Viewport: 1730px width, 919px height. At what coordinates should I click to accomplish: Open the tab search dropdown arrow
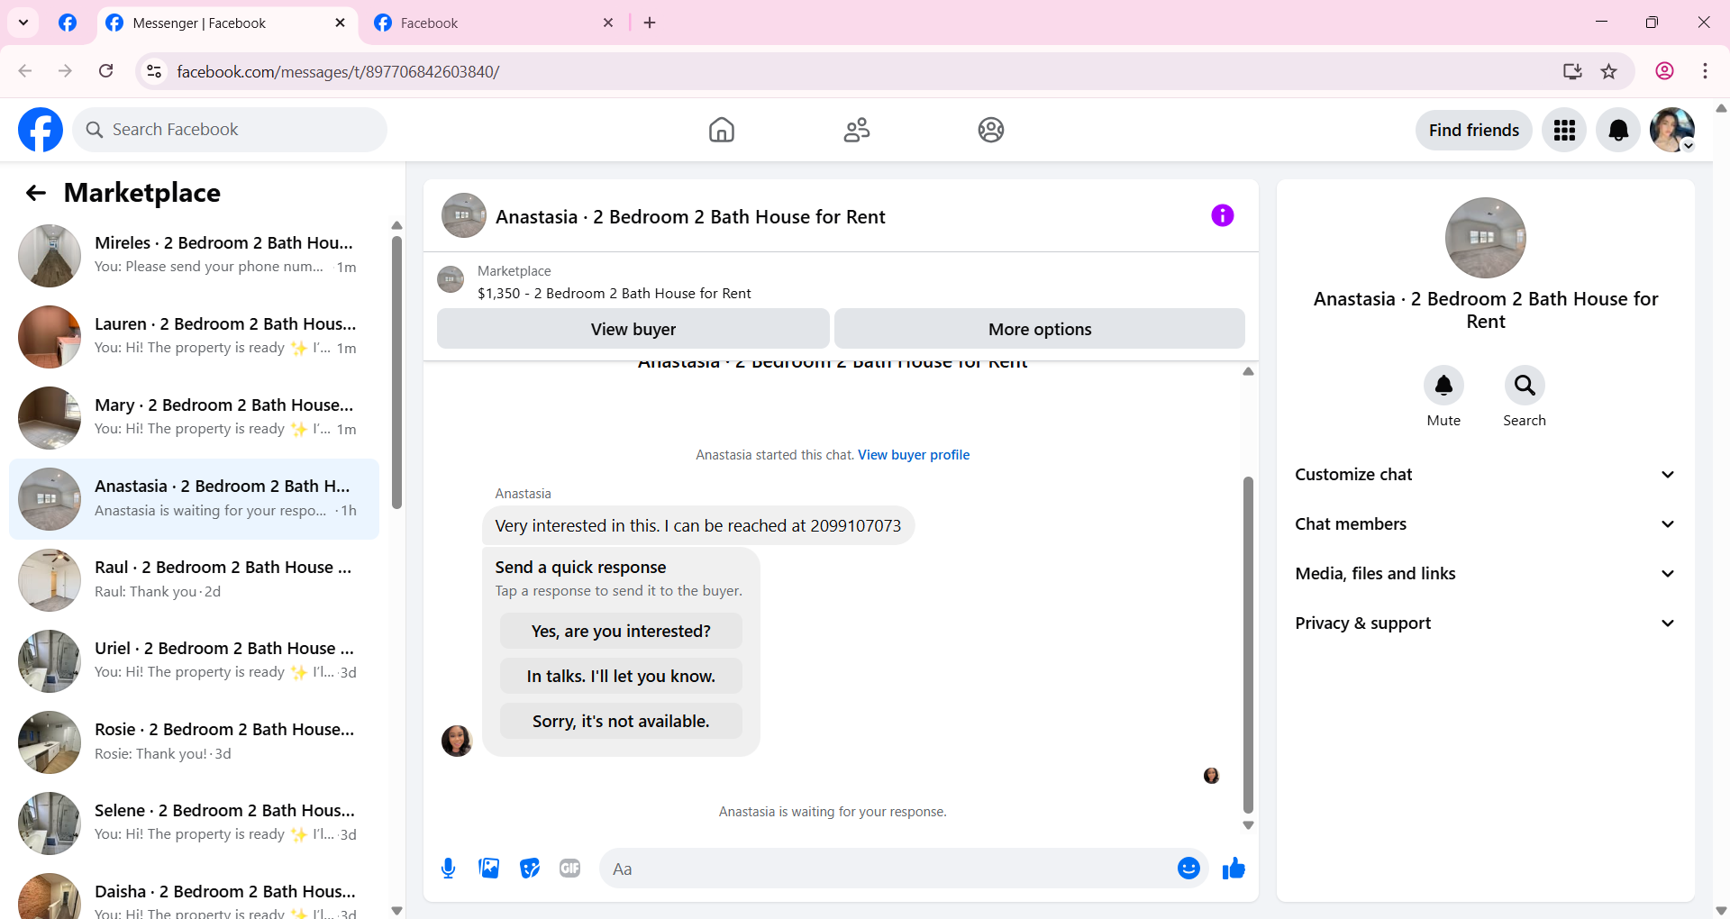tap(23, 23)
